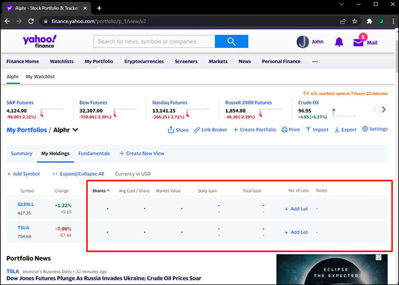The image size is (399, 285).
Task: Open the Markets menu
Action: point(218,61)
